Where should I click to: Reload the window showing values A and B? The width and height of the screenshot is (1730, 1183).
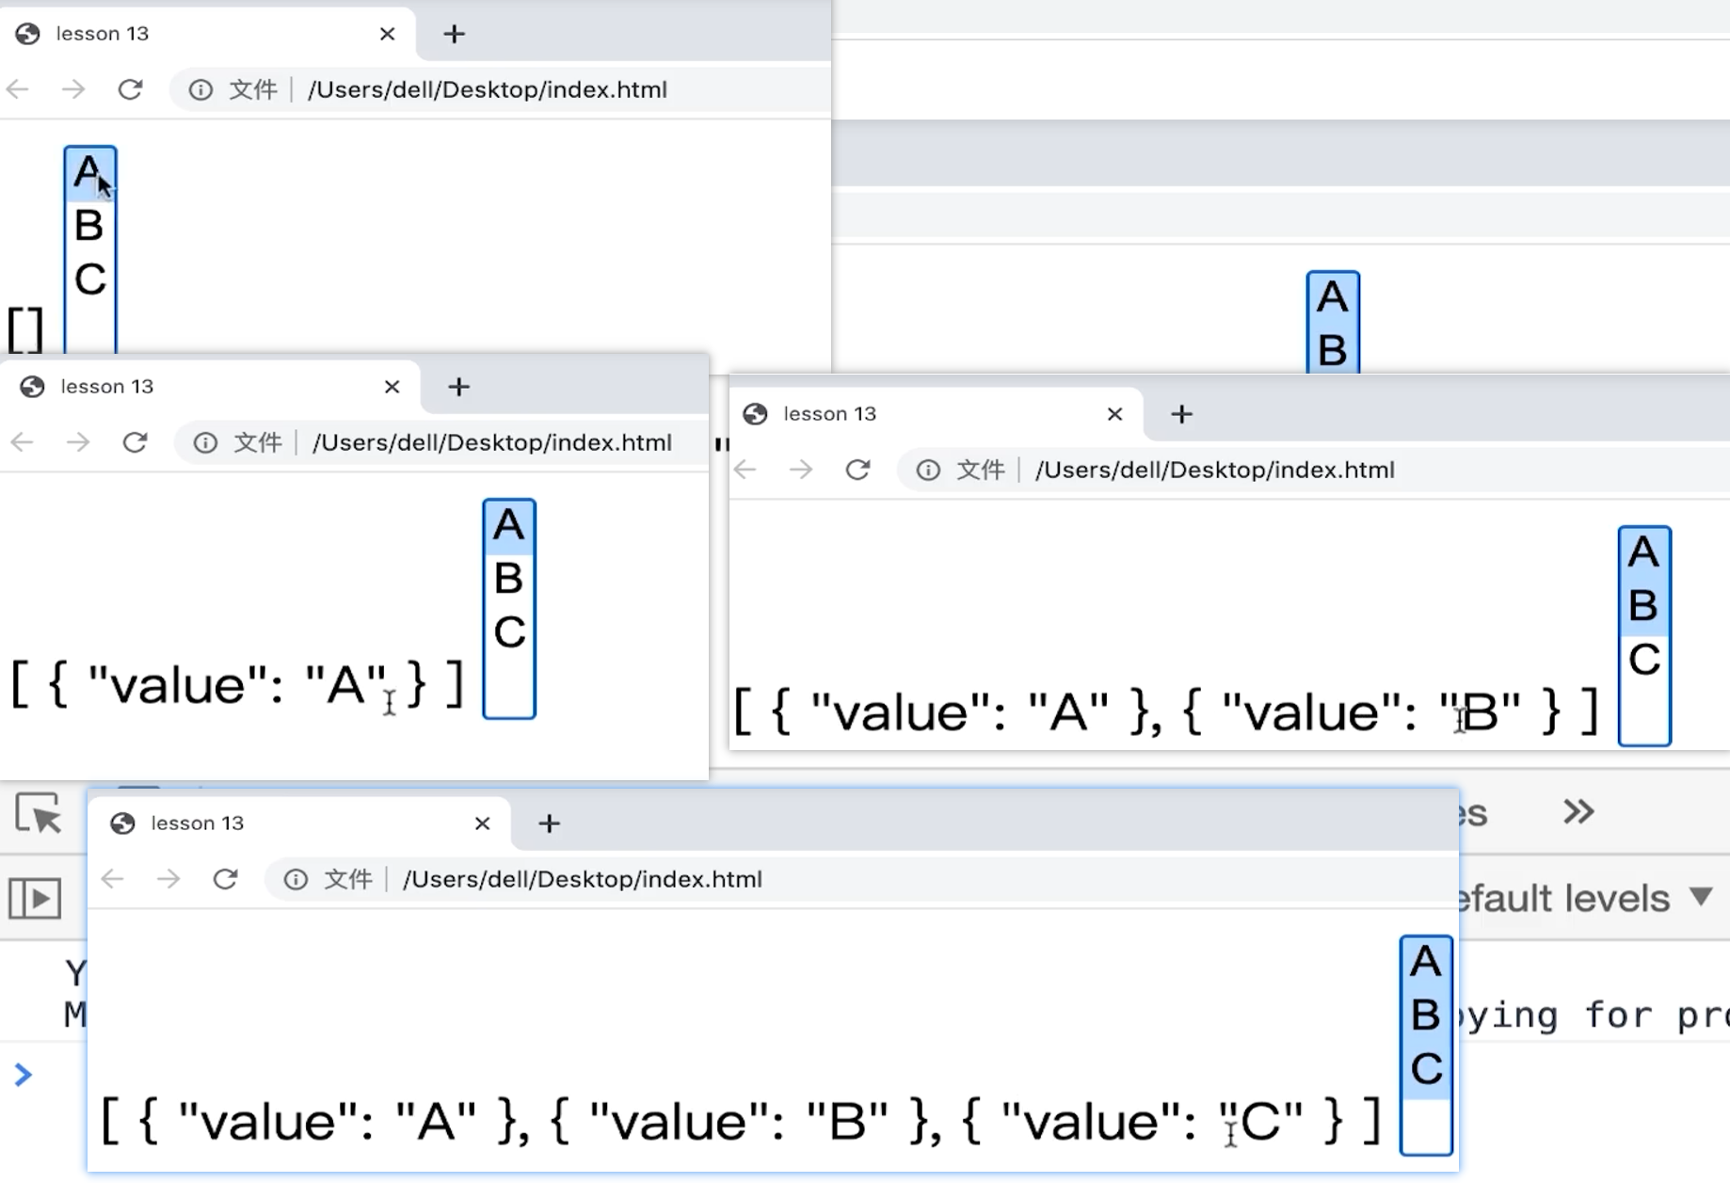(857, 470)
